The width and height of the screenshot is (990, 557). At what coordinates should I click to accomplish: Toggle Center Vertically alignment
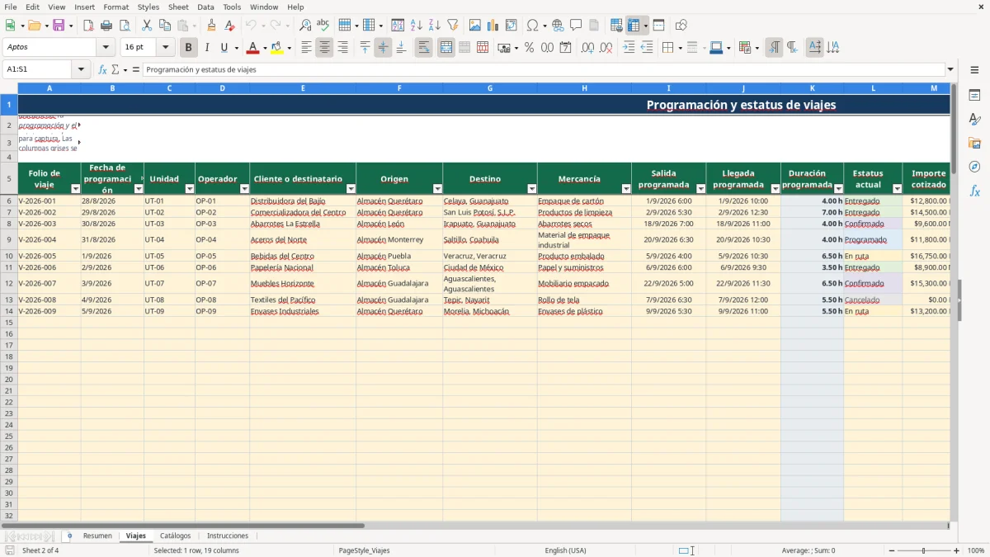click(383, 48)
